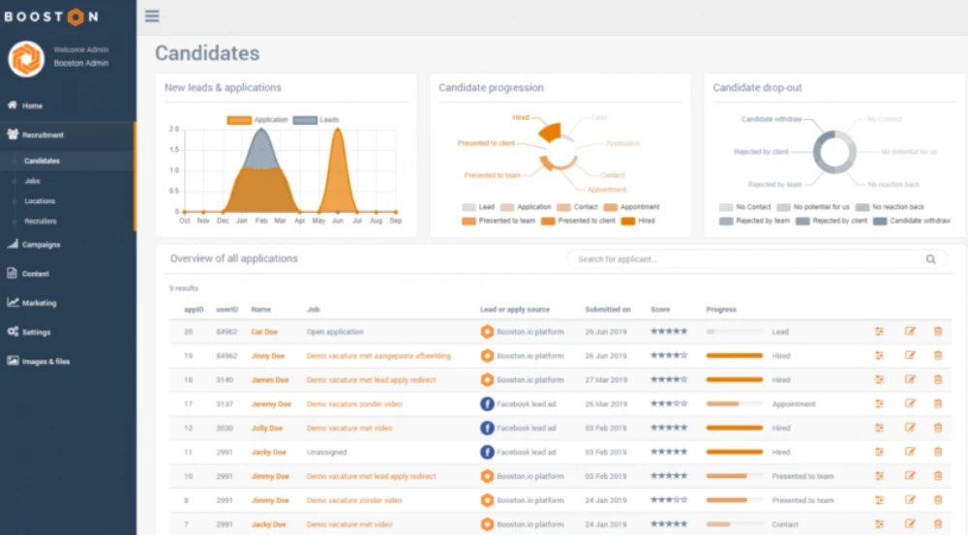Expand the Campaigns menu in sidebar
Image resolution: width=968 pixels, height=535 pixels.
point(41,245)
